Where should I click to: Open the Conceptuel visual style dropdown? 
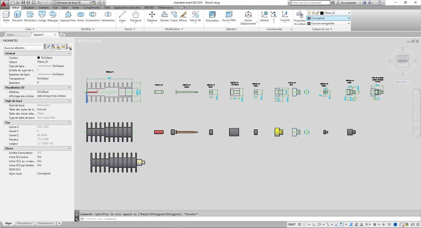click(328, 18)
